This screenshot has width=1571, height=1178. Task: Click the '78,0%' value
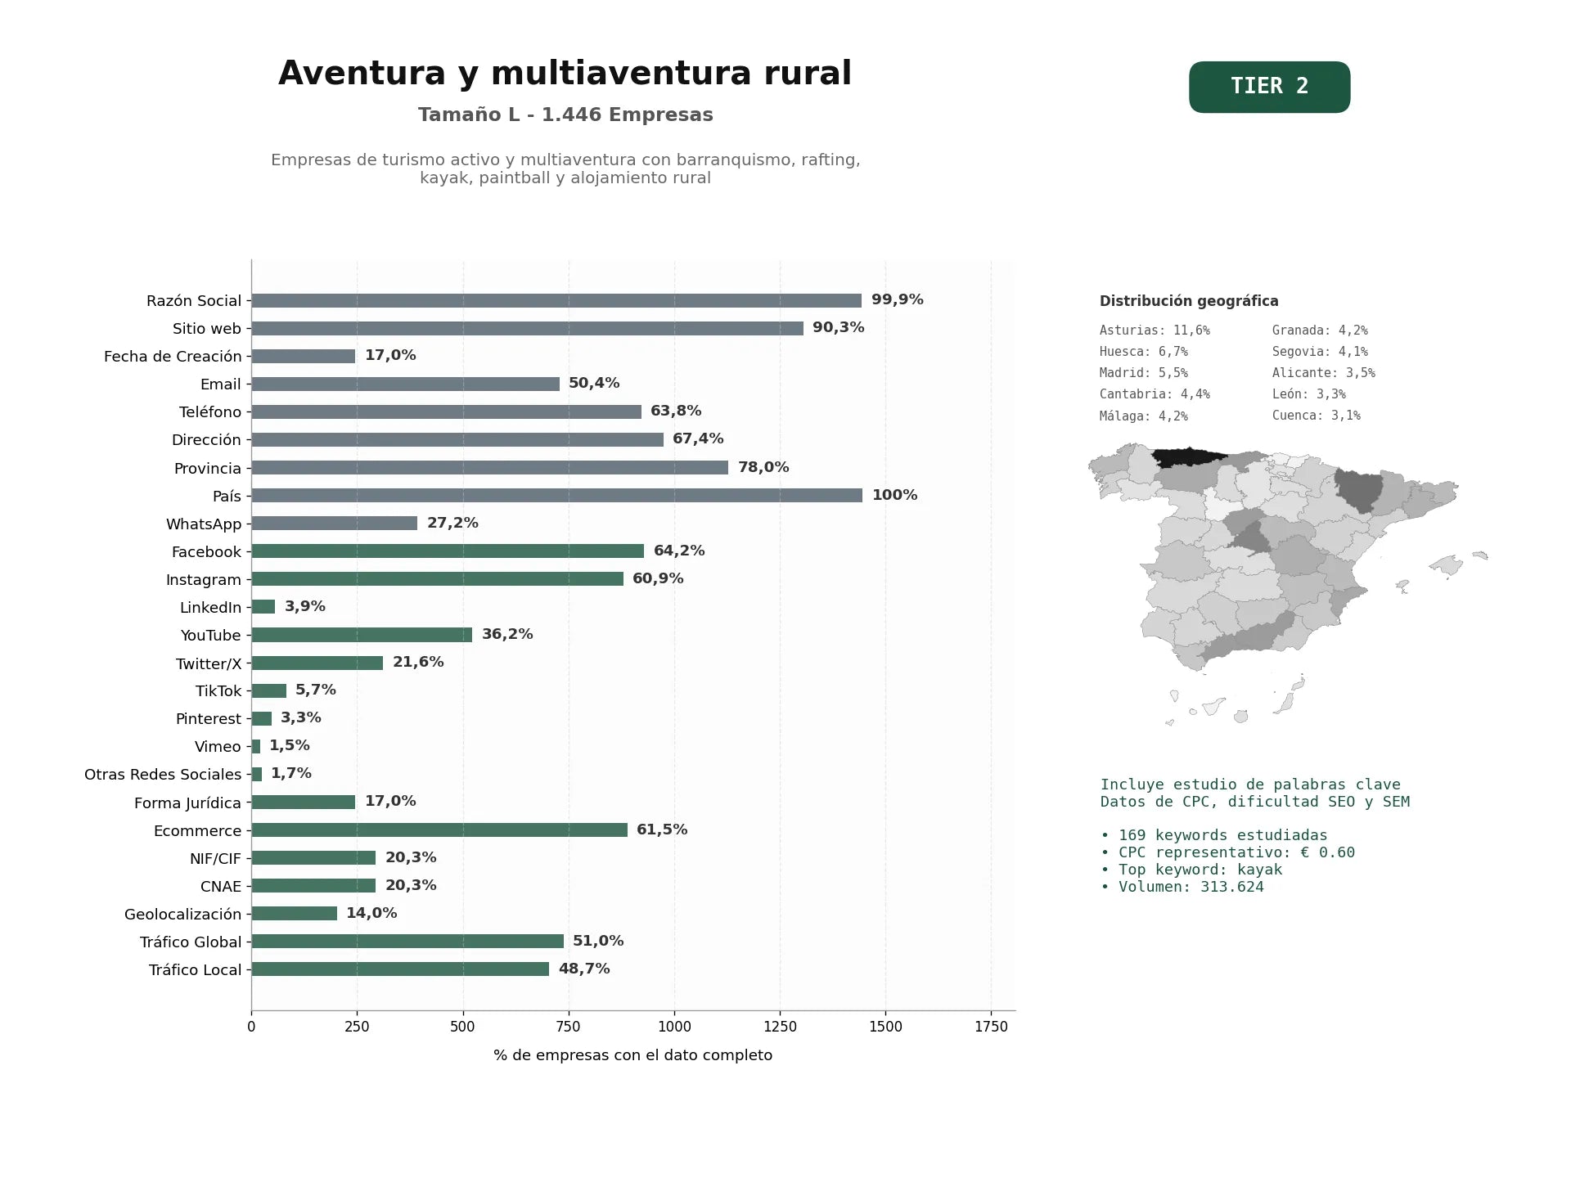pyautogui.click(x=763, y=467)
